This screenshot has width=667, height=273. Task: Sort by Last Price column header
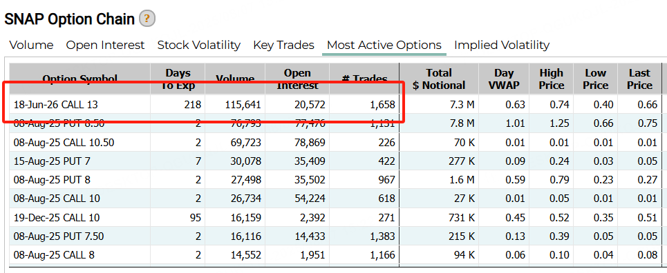(639, 79)
